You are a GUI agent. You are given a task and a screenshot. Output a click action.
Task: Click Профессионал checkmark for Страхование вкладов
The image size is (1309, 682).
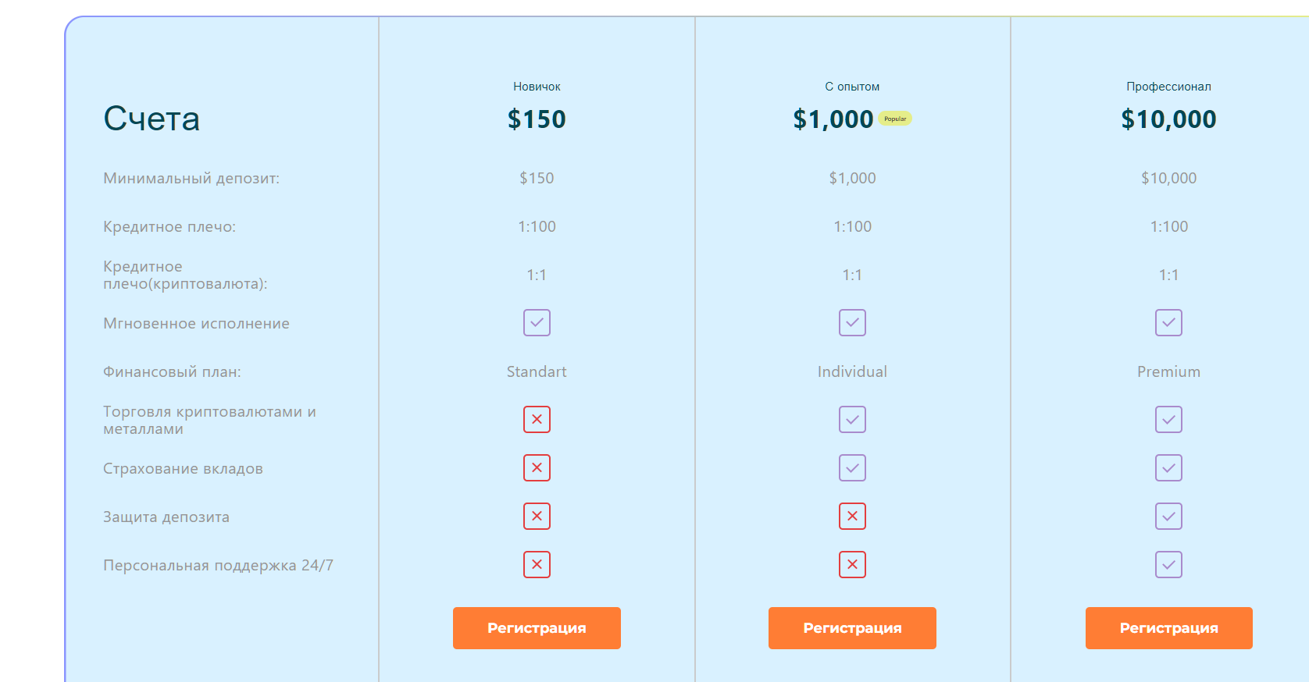1168,468
